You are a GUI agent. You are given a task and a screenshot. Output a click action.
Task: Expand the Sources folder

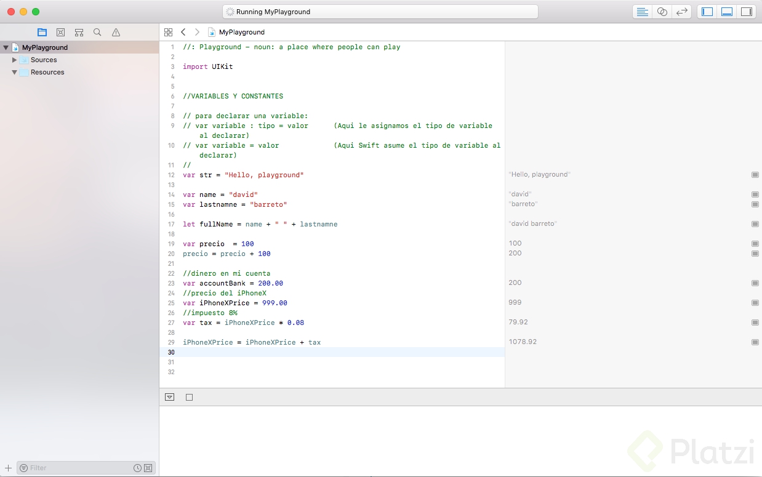[14, 60]
